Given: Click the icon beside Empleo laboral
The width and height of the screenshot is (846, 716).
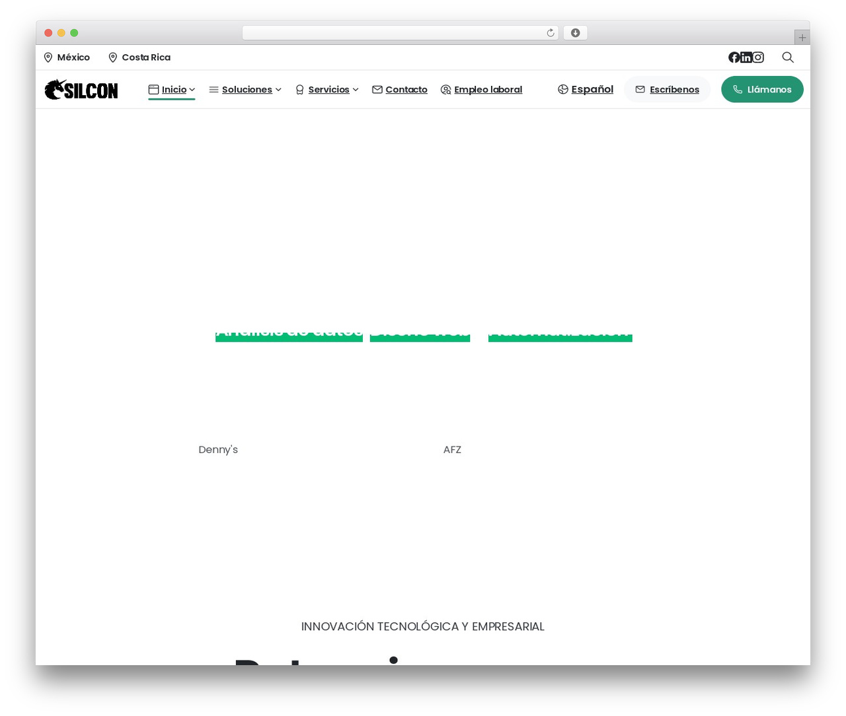Looking at the screenshot, I should [x=446, y=90].
